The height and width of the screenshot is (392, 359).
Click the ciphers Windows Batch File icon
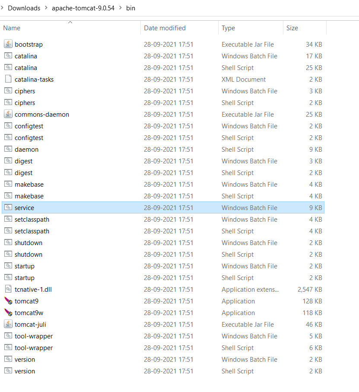8,91
